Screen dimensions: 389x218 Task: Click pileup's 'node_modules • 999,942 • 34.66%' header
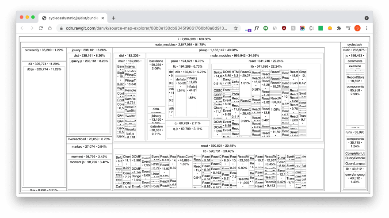tap(235, 56)
